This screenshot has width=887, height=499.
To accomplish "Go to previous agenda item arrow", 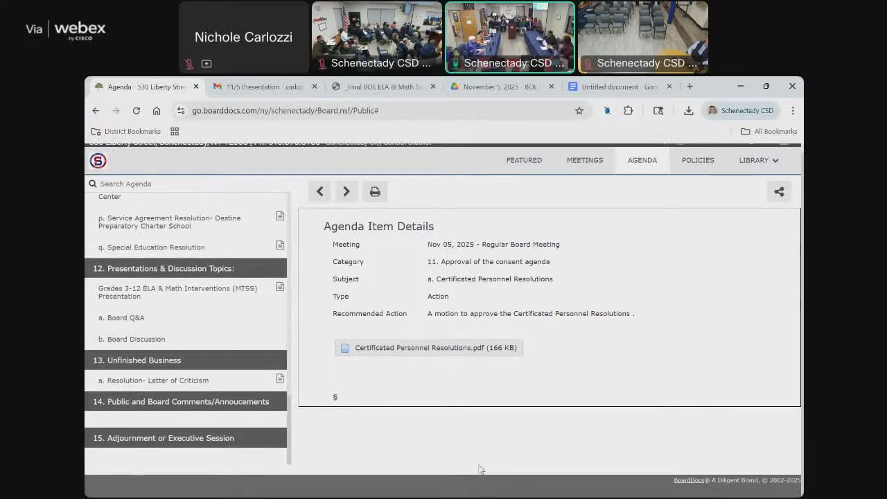I will tap(319, 192).
